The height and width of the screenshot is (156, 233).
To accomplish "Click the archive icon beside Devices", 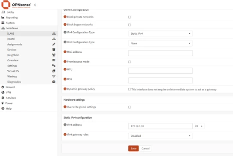I will (54, 50).
